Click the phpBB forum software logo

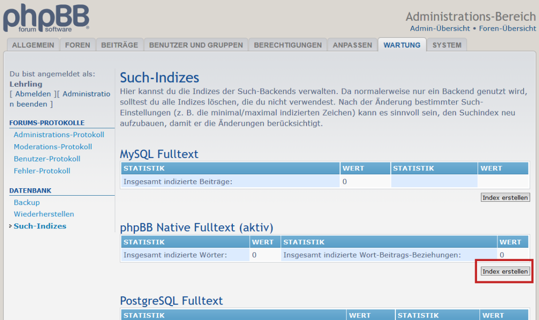pyautogui.click(x=47, y=18)
